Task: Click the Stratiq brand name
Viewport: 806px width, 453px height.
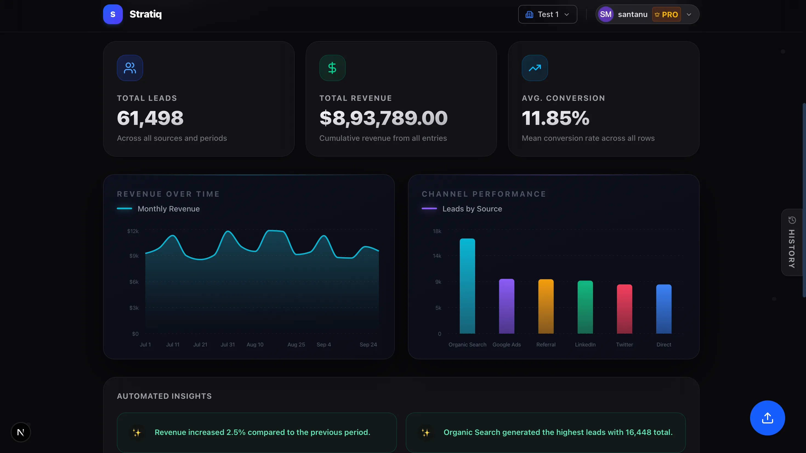Action: 146,15
